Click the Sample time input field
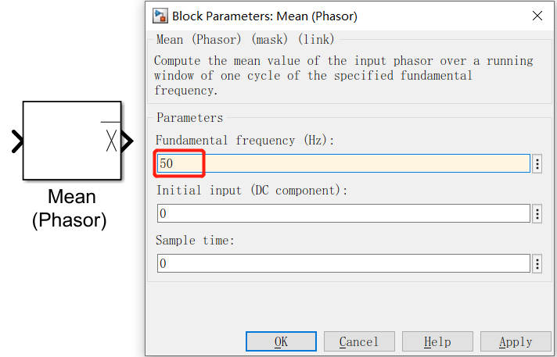Screen dimensions: 557x357 (x=344, y=263)
